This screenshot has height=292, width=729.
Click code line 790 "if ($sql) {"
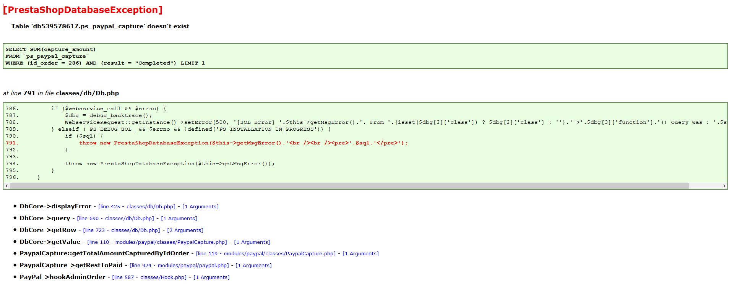[55, 136]
